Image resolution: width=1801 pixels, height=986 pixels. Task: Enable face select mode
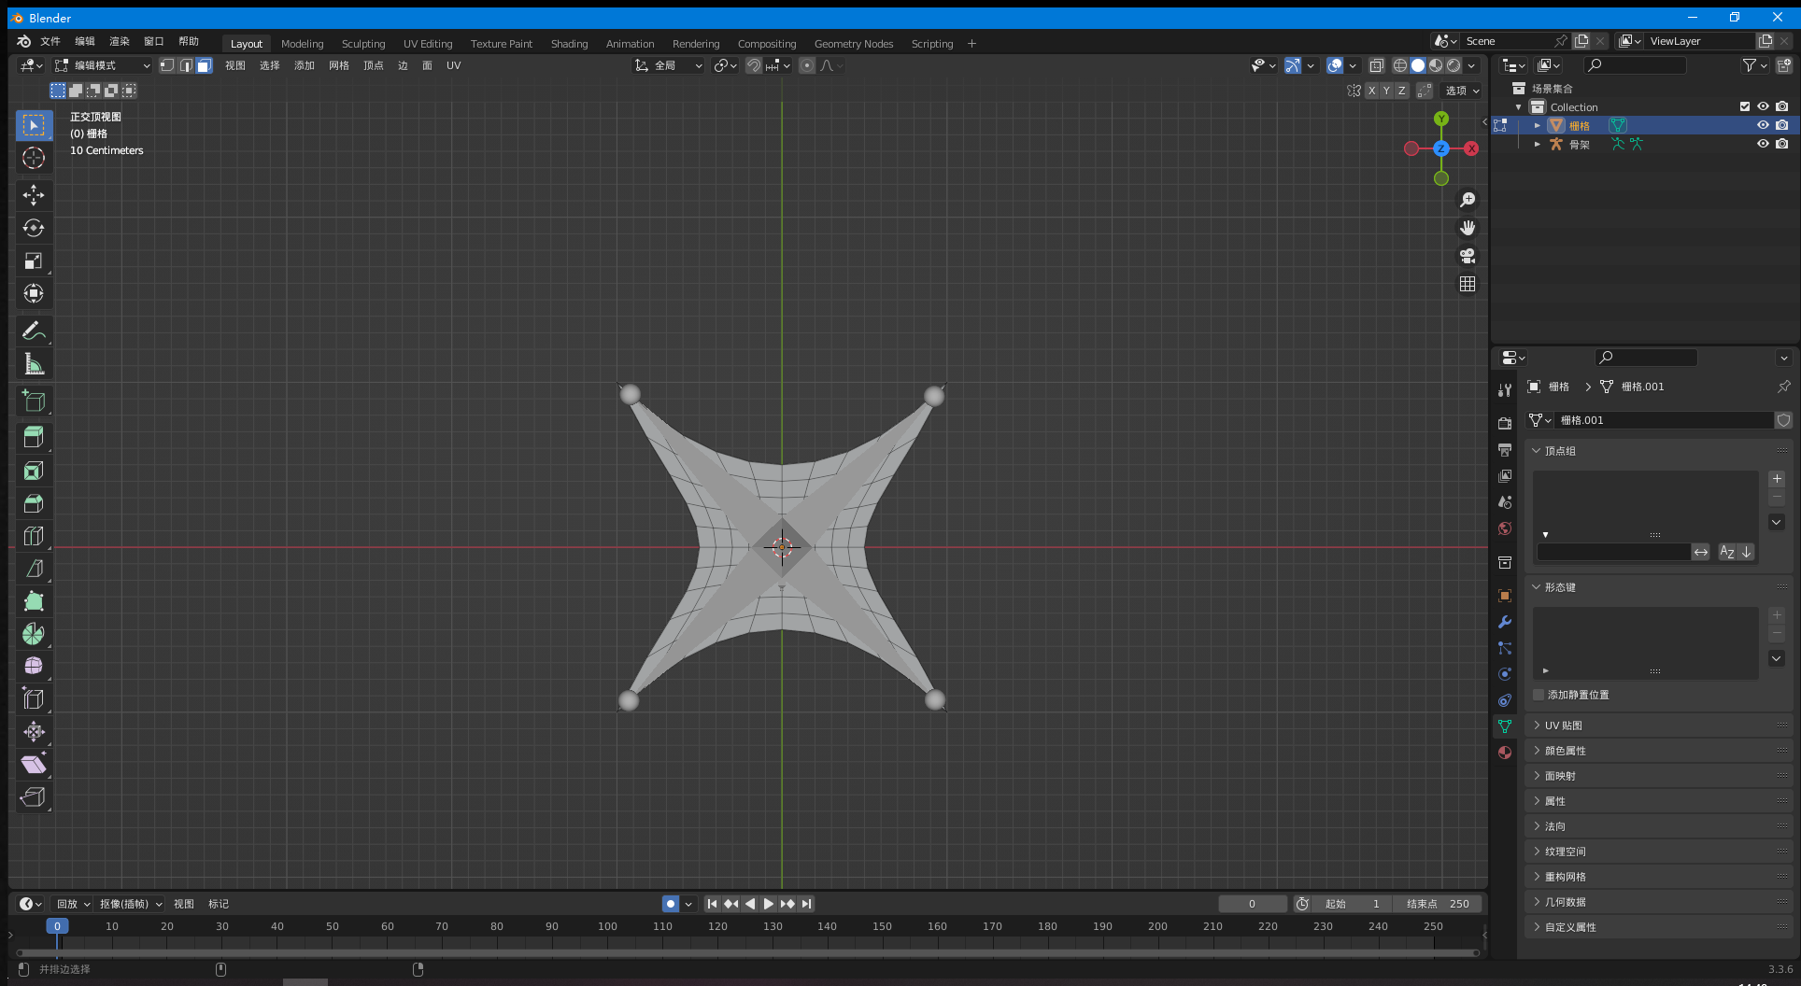tap(204, 65)
